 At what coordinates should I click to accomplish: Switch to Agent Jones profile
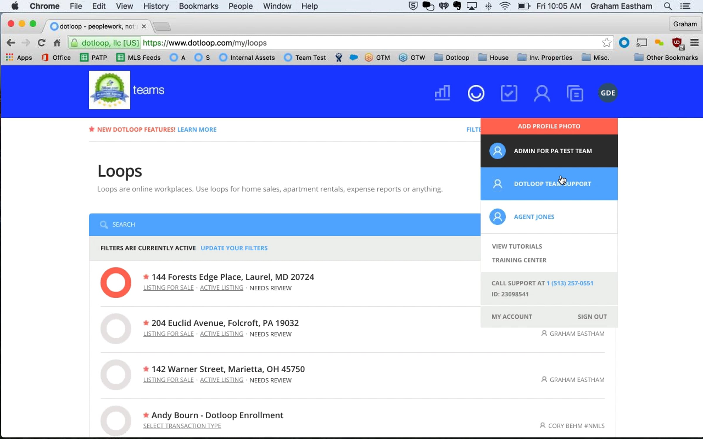pos(534,217)
